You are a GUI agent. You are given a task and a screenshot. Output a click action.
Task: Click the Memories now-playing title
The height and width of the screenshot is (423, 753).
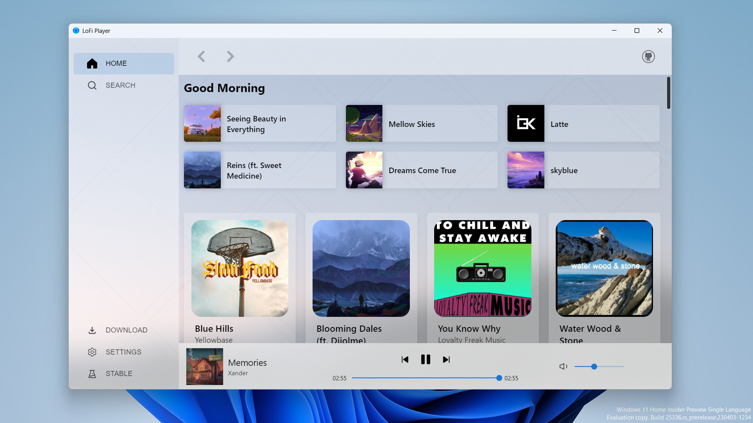click(x=247, y=363)
